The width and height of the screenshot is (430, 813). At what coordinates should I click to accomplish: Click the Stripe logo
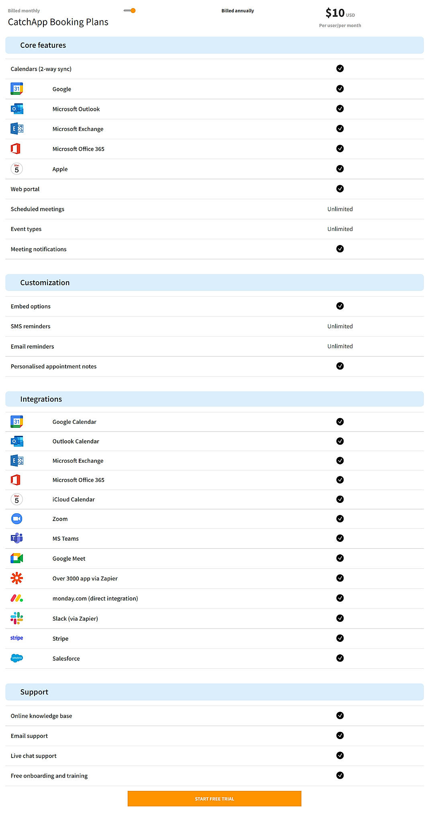pyautogui.click(x=16, y=638)
